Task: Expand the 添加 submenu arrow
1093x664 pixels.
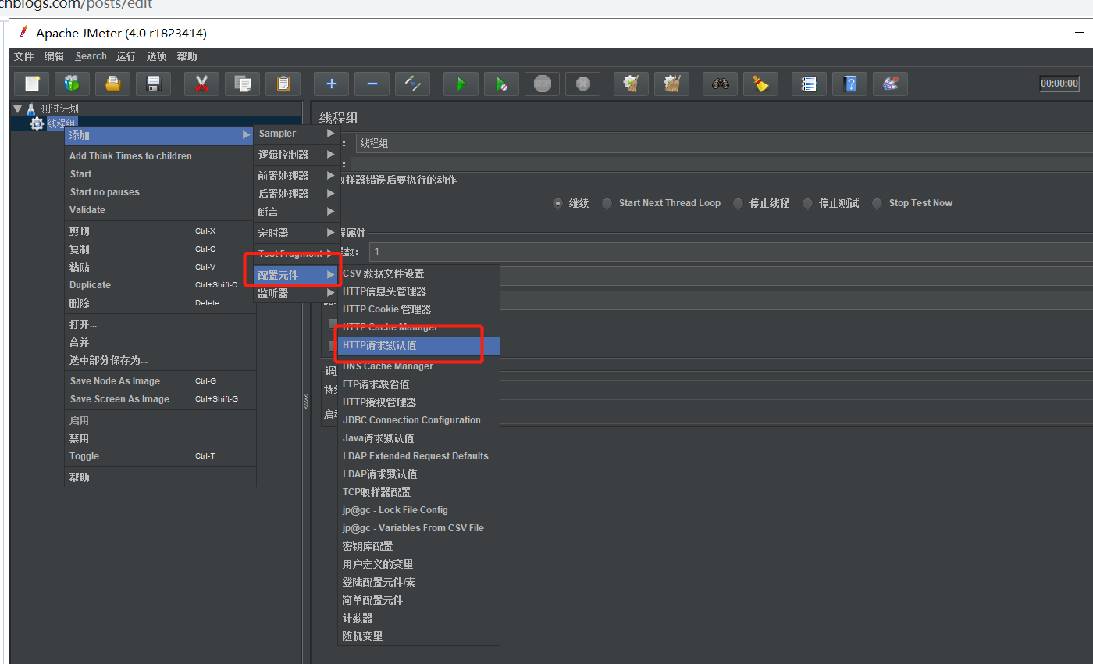Action: pyautogui.click(x=247, y=135)
